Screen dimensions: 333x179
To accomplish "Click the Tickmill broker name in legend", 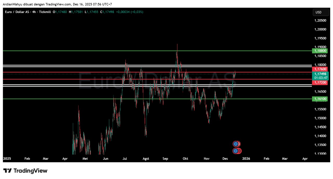I will (x=45, y=12).
